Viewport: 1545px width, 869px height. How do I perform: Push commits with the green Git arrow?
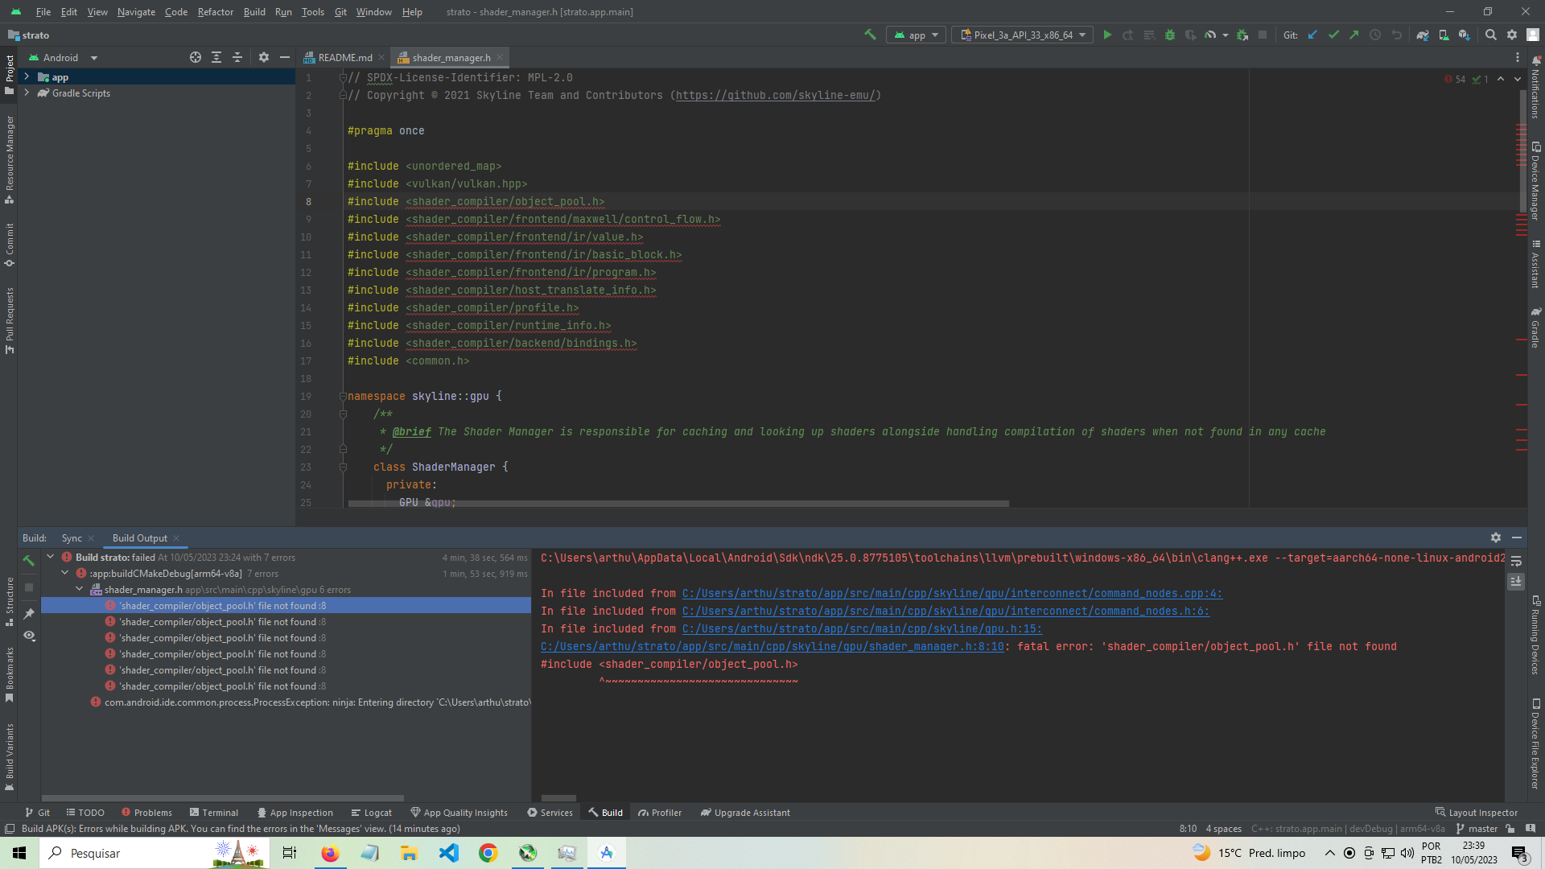(1354, 35)
